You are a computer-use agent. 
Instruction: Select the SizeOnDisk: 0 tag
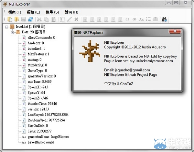click(x=38, y=125)
